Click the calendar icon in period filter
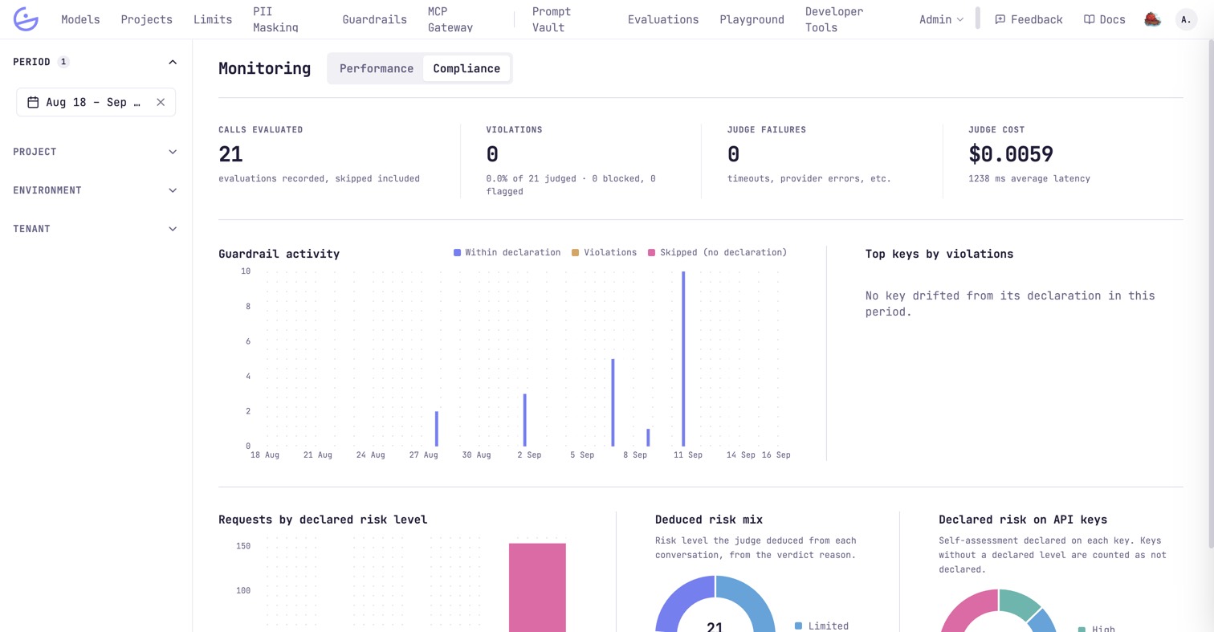 [33, 102]
